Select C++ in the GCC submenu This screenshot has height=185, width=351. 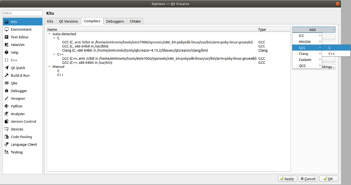coord(336,54)
